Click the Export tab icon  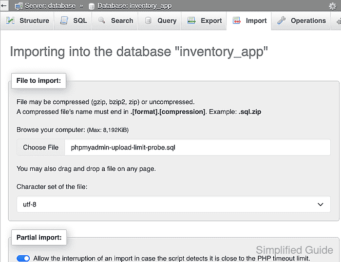(x=191, y=20)
